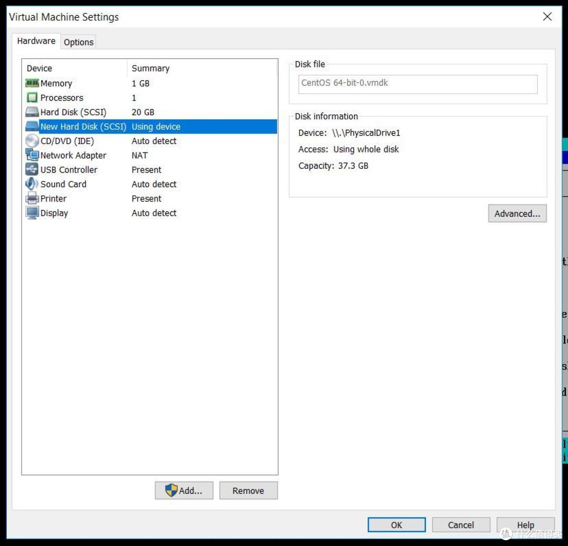Image resolution: width=568 pixels, height=546 pixels.
Task: Select the Memory row label
Action: pyautogui.click(x=56, y=83)
